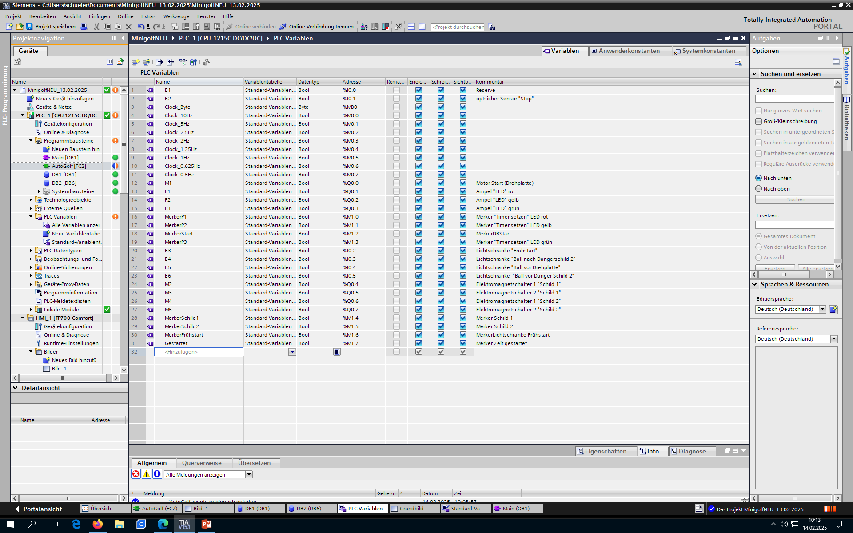Click the export variables icon in PLC-Variablen toolbar
Screen dimensions: 853x533
pos(159,62)
